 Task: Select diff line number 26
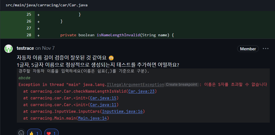[x=29, y=21]
